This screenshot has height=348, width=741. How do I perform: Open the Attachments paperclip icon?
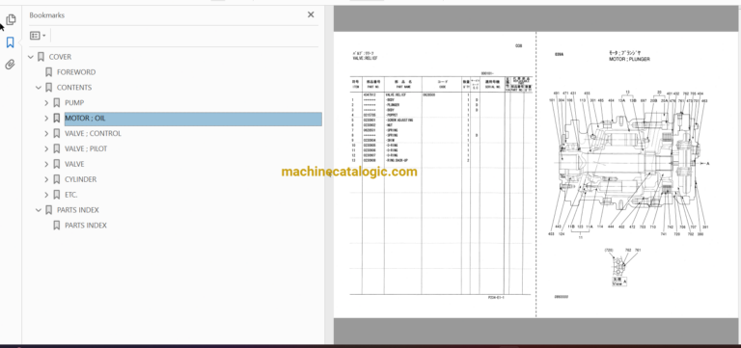tap(11, 65)
